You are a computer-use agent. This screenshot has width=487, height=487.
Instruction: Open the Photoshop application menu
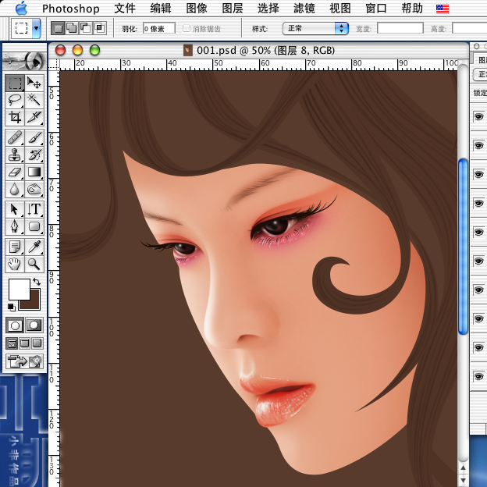tap(71, 9)
